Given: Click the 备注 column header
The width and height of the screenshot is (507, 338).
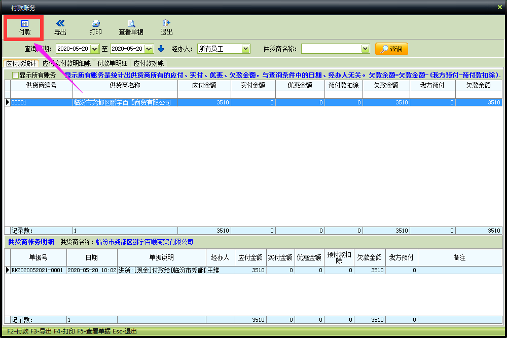Looking at the screenshot, I should (x=460, y=257).
